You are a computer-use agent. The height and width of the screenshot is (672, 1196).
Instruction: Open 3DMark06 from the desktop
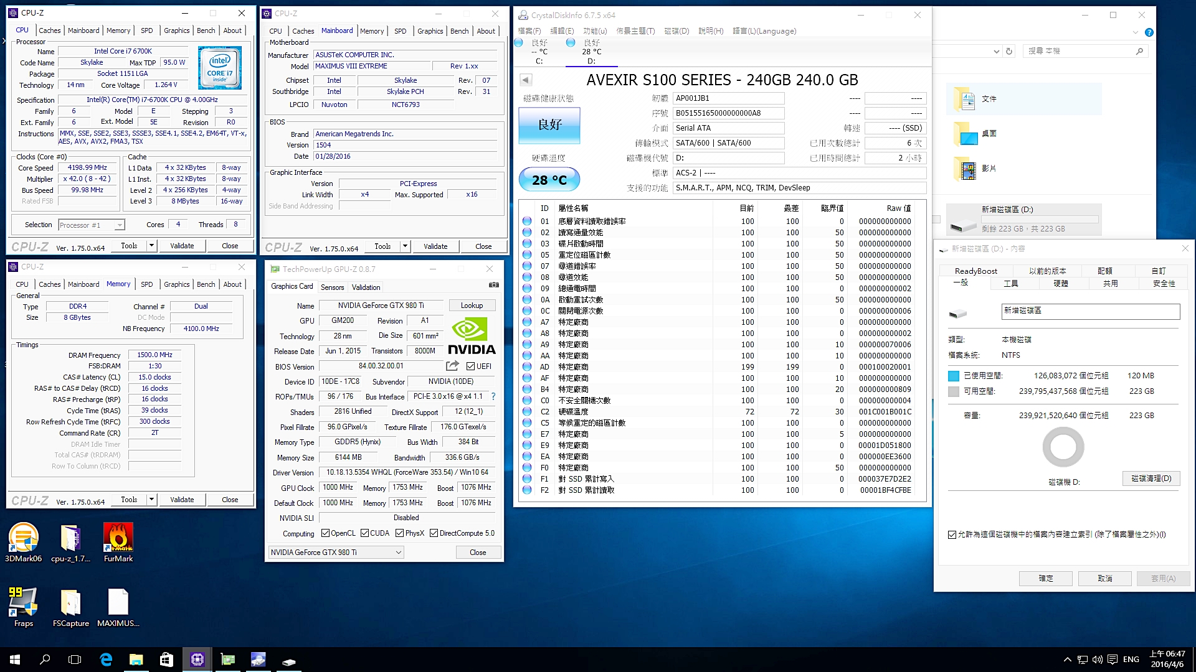23,536
